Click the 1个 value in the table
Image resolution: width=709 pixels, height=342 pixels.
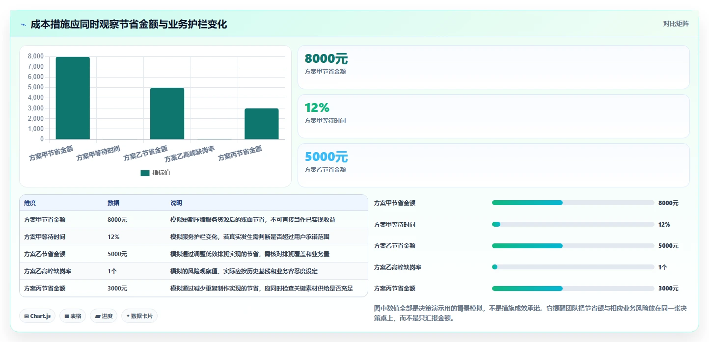[112, 271]
